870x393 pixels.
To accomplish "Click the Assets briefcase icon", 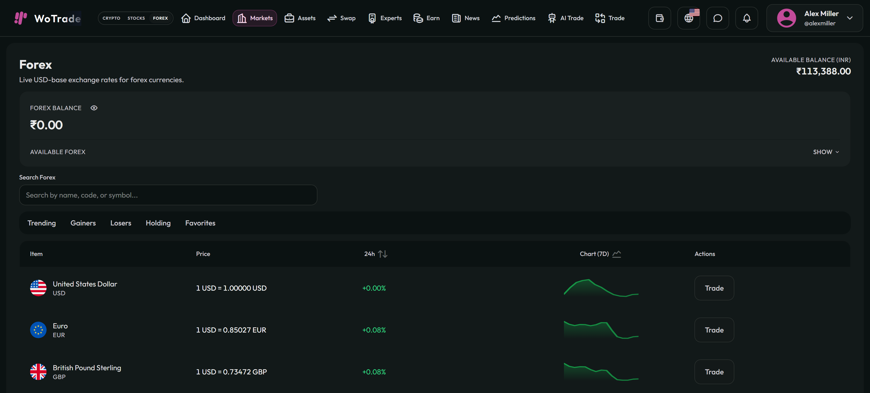I will pos(289,18).
